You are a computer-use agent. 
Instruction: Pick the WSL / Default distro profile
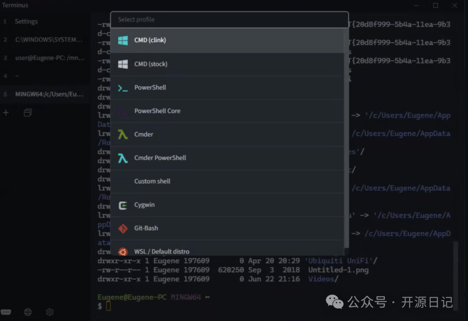(227, 248)
